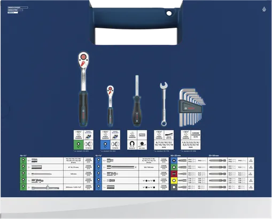Click the combination spanner image

pyautogui.click(x=164, y=104)
